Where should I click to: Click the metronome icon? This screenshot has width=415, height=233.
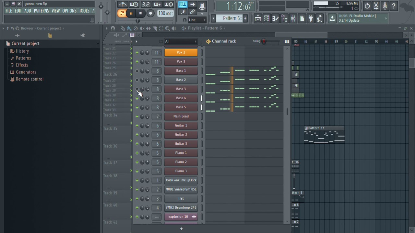[x=123, y=5]
